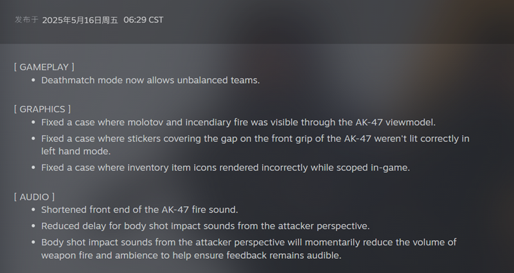Click the Shortened front end AK-47 line
Viewport: 514px width, 273px height.
[x=139, y=210]
